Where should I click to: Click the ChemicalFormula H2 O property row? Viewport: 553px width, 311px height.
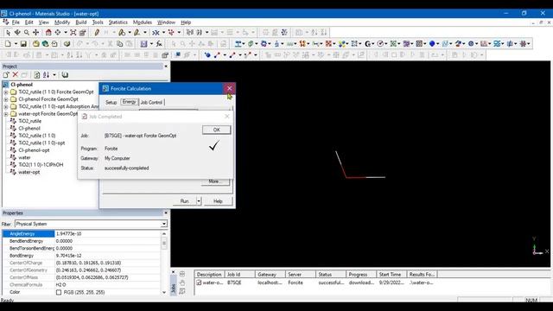82,285
